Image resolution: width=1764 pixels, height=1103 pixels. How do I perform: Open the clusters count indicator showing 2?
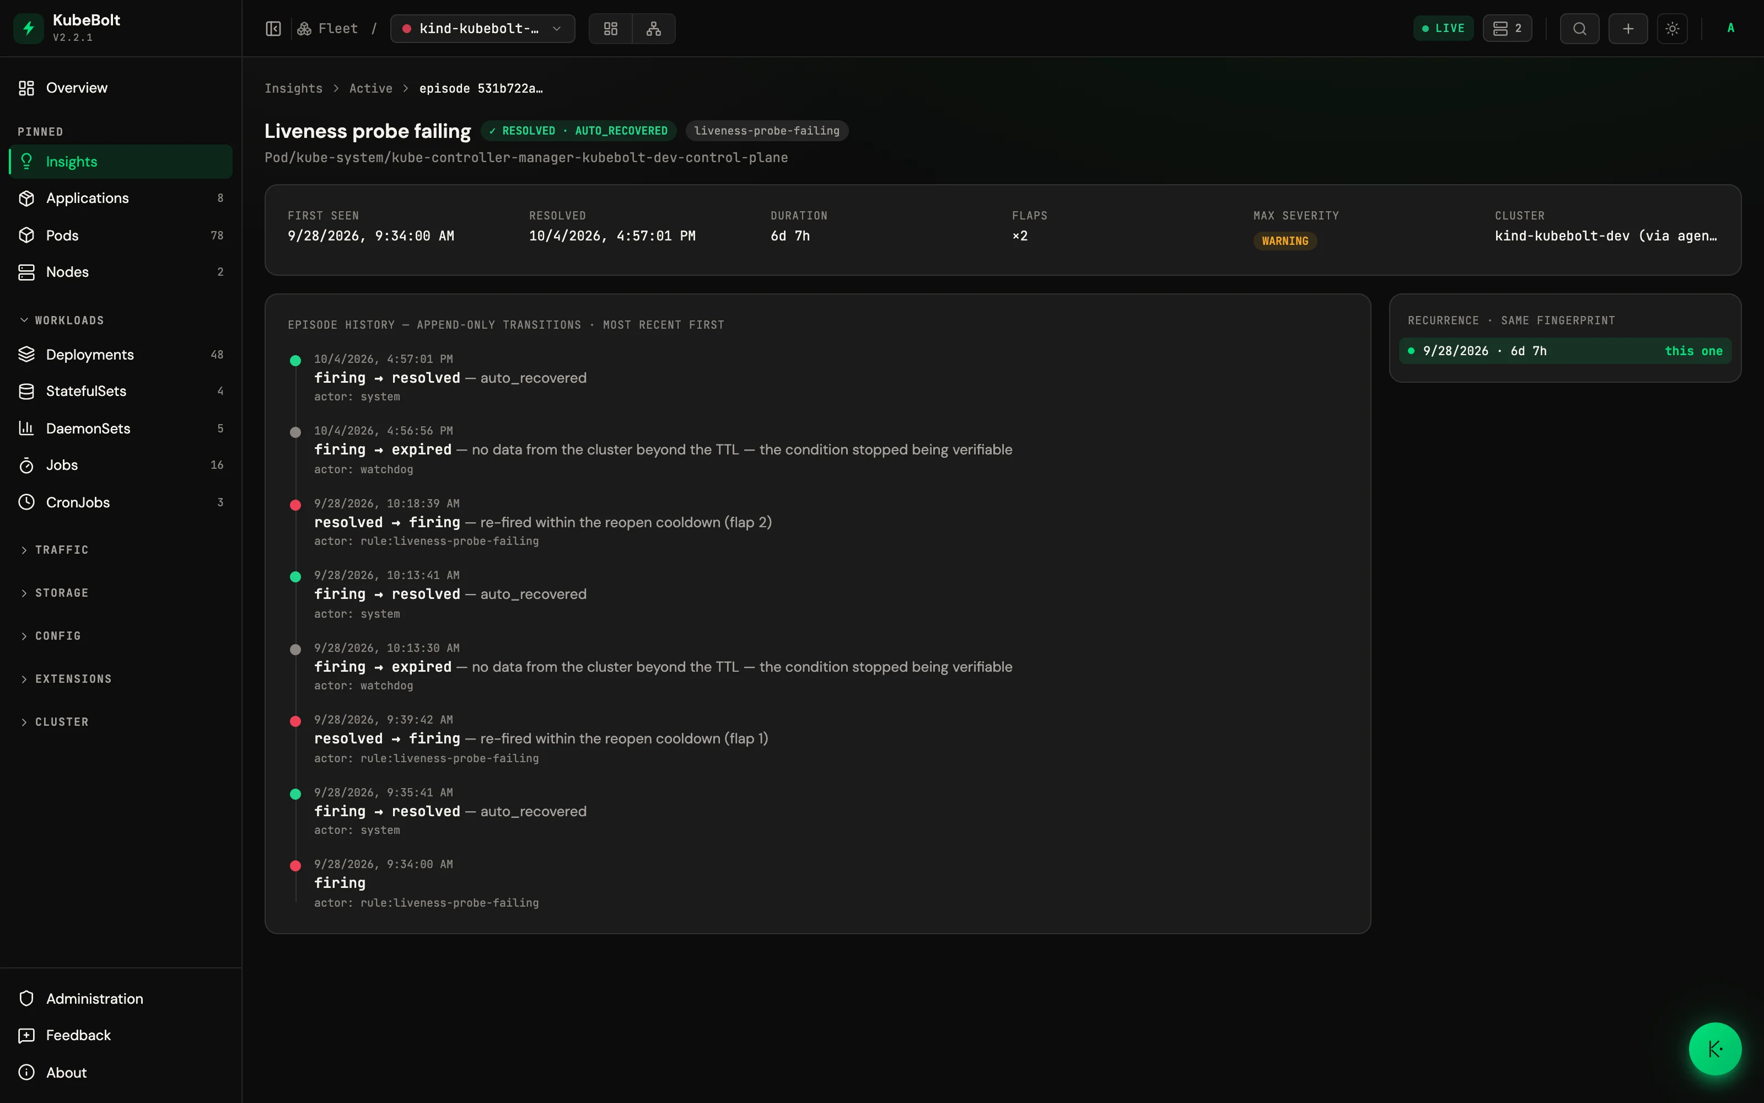click(x=1508, y=29)
